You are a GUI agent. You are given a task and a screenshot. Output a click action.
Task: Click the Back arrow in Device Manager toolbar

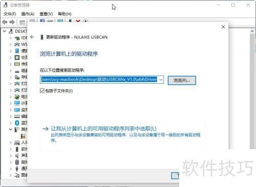point(5,22)
